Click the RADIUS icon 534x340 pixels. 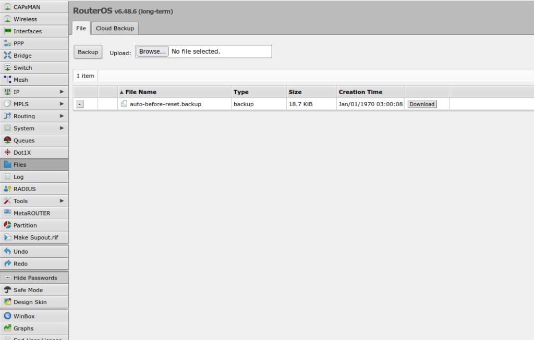7,188
